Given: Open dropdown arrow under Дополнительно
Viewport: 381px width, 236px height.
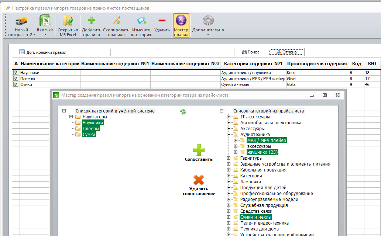Looking at the screenshot, I should 208,35.
